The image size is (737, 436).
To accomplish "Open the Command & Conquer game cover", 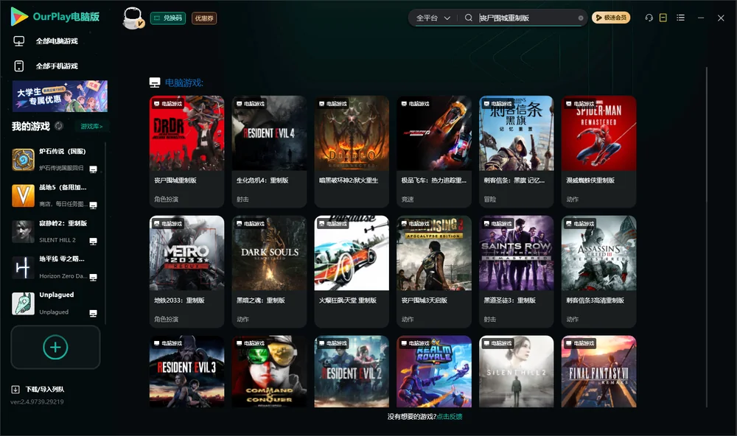I will [x=269, y=371].
